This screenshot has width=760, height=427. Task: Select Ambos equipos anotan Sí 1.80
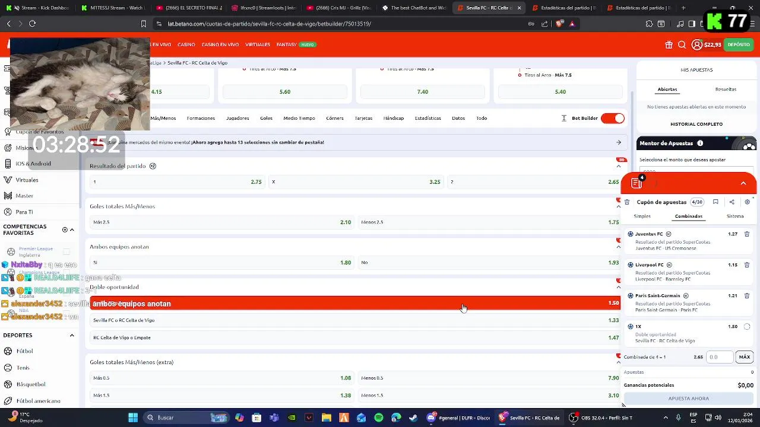[x=222, y=263]
